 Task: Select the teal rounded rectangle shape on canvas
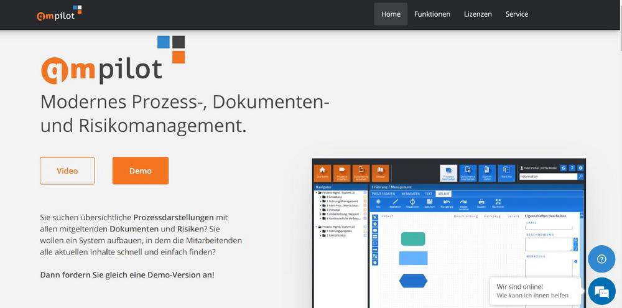413,239
